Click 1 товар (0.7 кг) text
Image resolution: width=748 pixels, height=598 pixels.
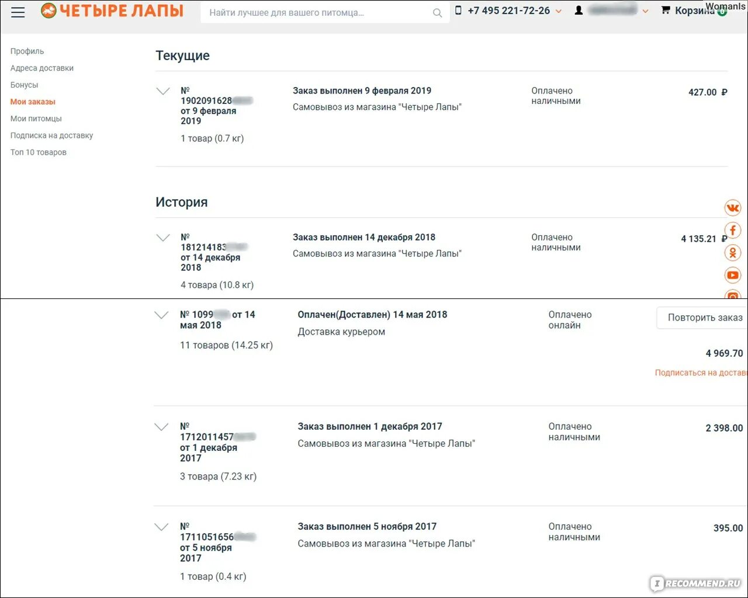tap(212, 138)
